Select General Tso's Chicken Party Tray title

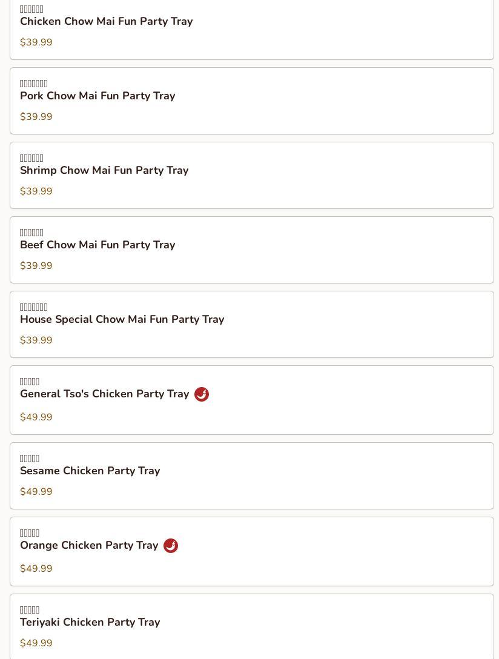[x=105, y=394]
